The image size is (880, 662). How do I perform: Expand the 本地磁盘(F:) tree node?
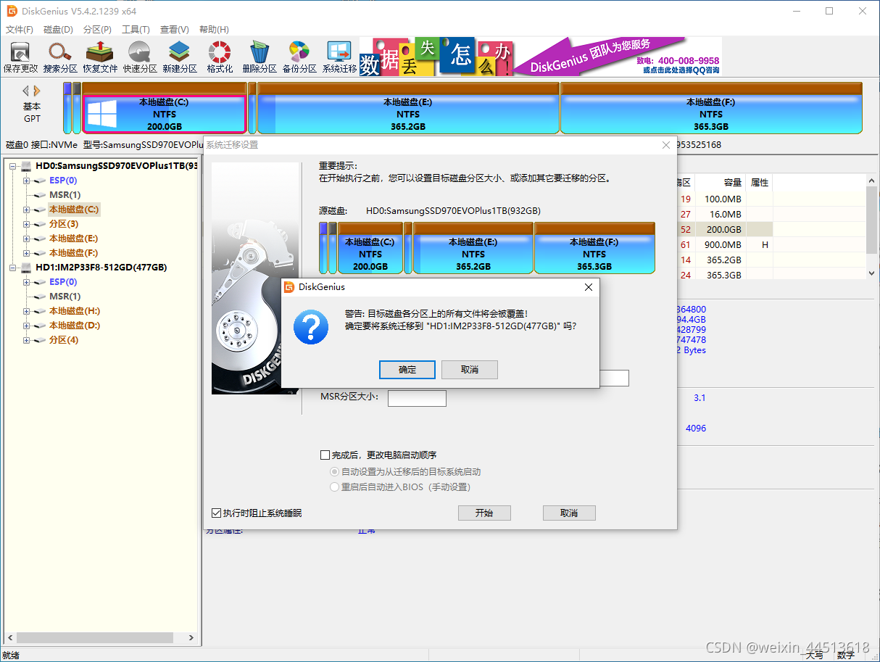coord(27,253)
